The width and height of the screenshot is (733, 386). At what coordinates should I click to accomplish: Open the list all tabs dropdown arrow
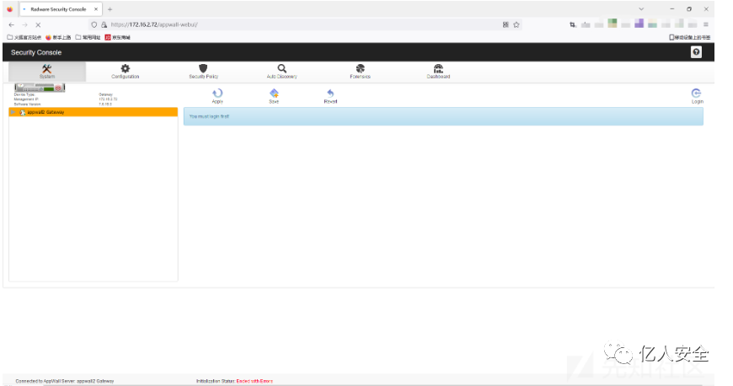[x=641, y=9]
